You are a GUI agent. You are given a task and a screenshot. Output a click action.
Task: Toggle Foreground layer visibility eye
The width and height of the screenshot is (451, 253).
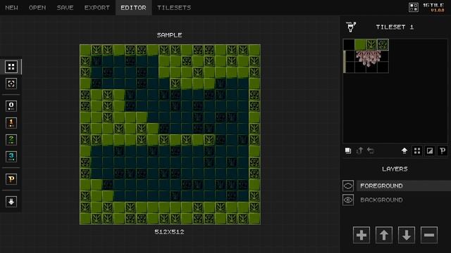(x=348, y=186)
